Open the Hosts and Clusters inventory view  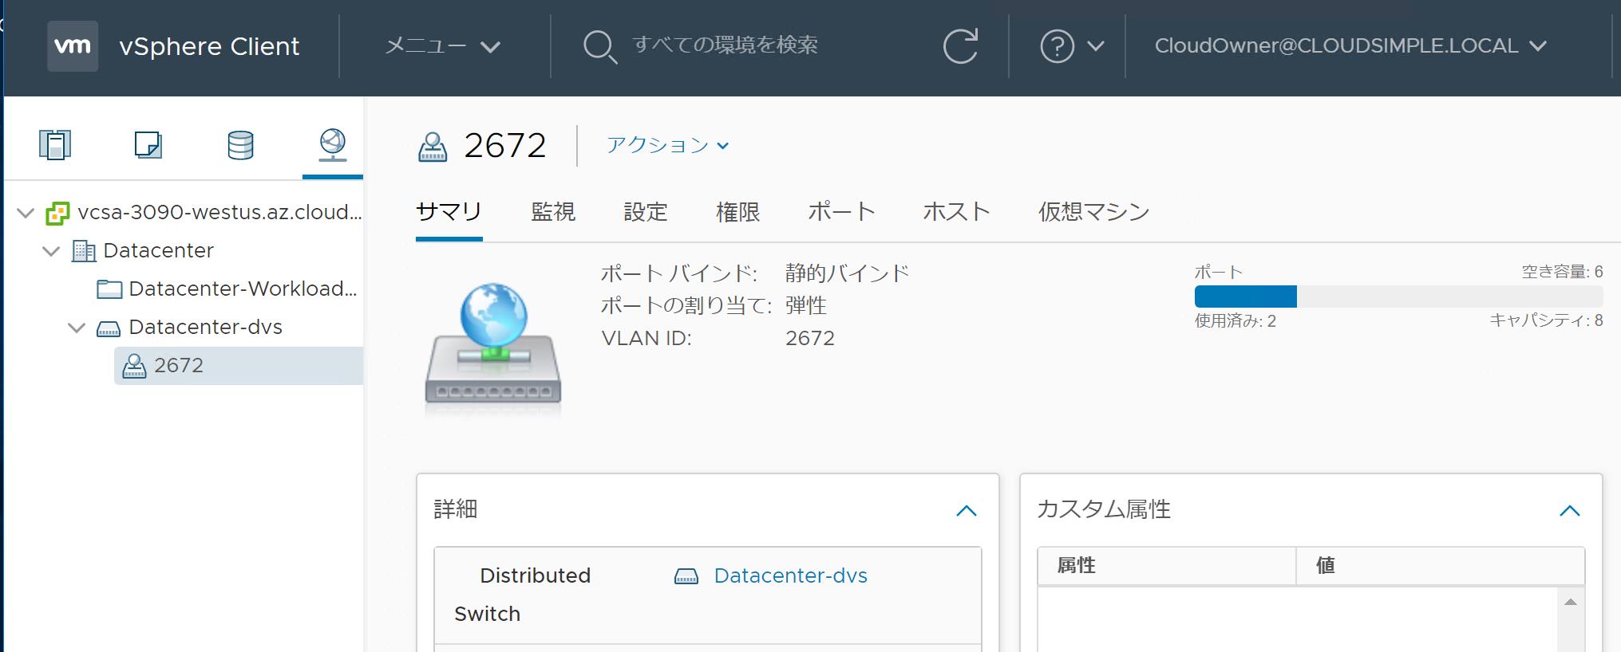[55, 145]
